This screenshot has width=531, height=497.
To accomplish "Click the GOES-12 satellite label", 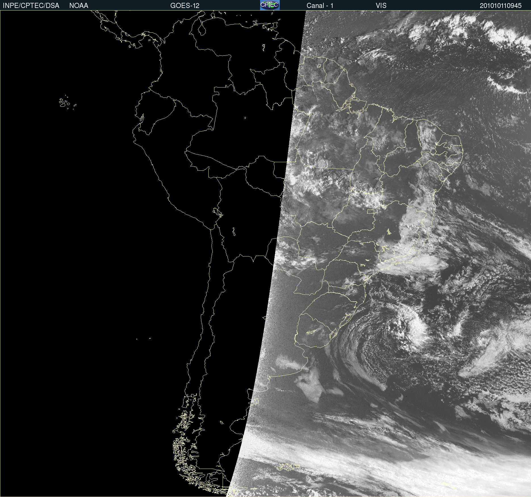I will pyautogui.click(x=185, y=6).
